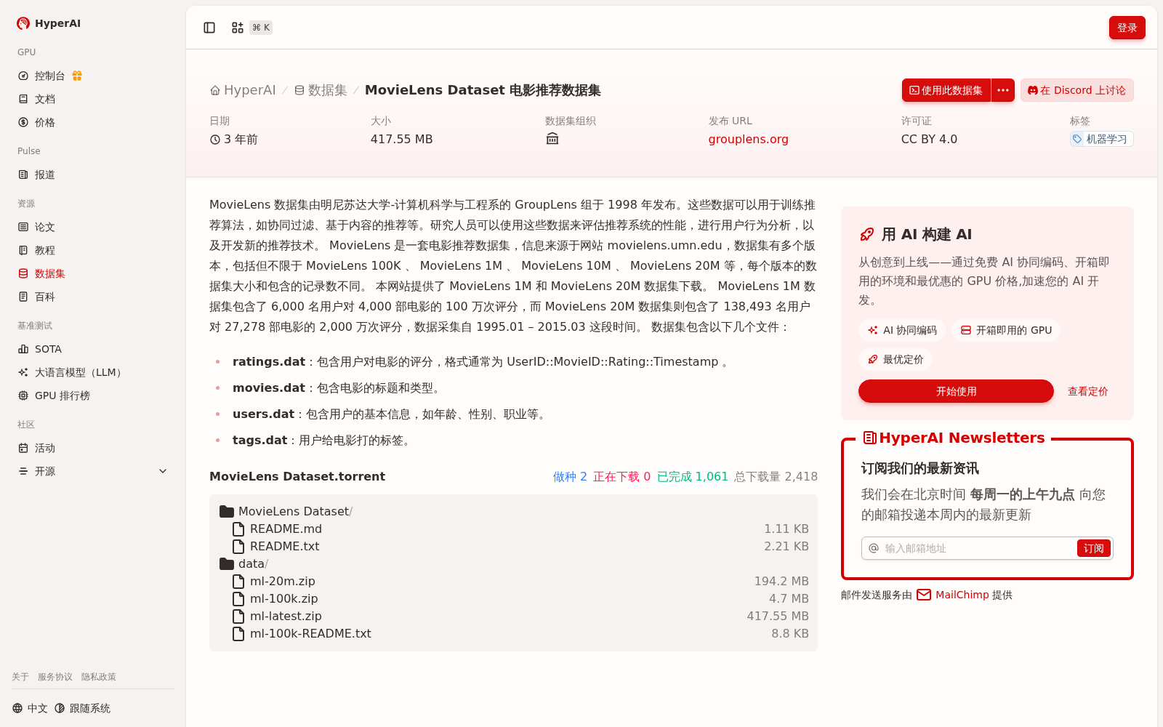The width and height of the screenshot is (1163, 727).
Task: Go to HyperAI breadcrumb home
Action: (243, 90)
